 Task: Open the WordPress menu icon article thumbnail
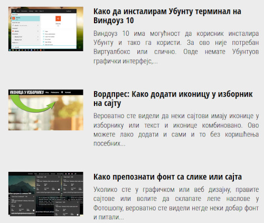click(x=46, y=110)
